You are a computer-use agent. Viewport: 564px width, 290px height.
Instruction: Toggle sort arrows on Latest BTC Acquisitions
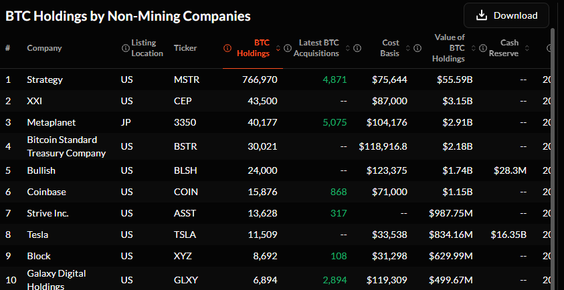tap(347, 48)
